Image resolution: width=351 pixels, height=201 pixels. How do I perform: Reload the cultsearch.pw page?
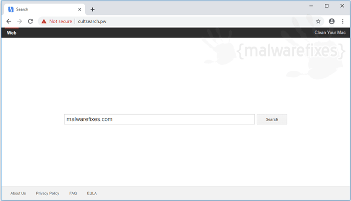click(31, 21)
